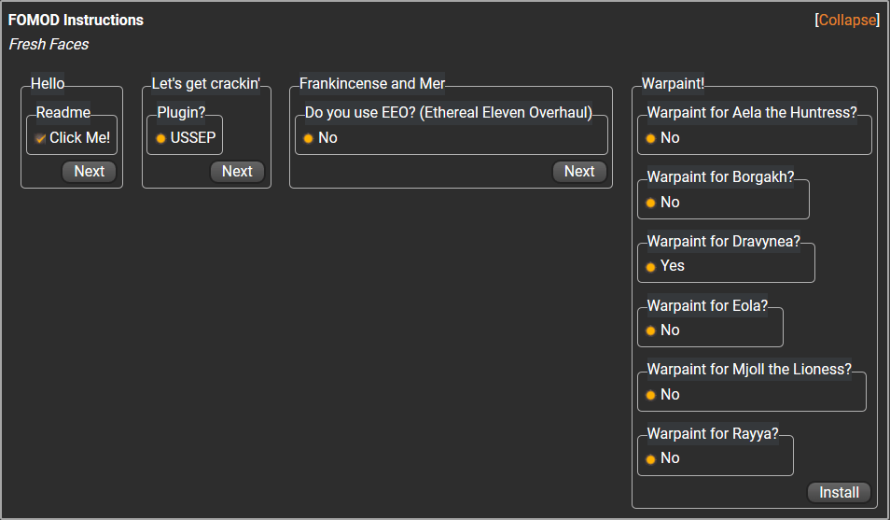The height and width of the screenshot is (520, 890).
Task: Tick the Click Me! readme checkbox
Action: click(x=40, y=138)
